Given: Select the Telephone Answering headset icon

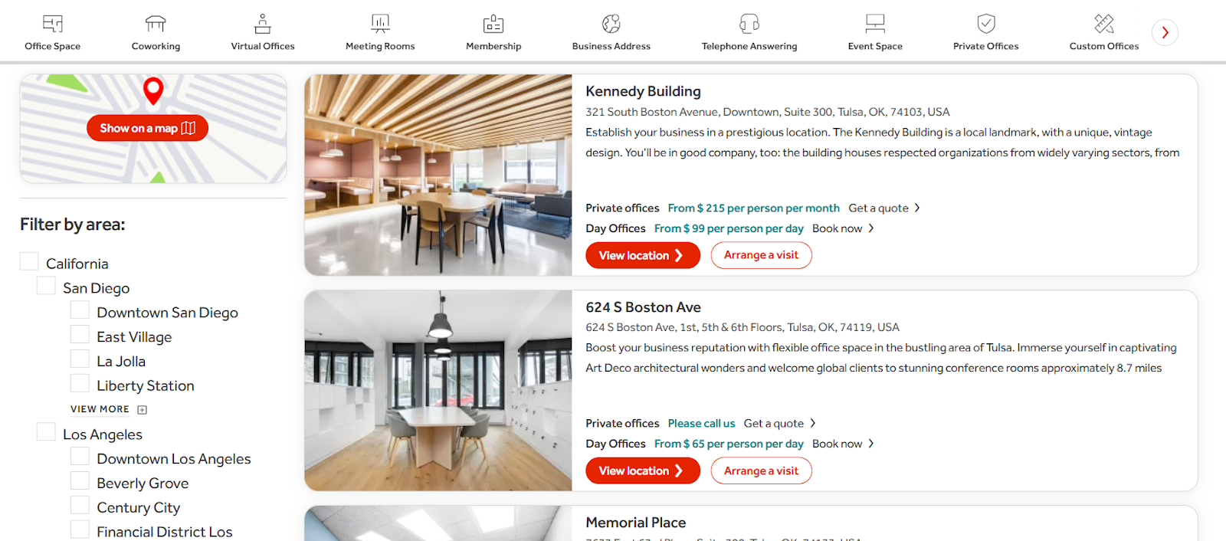Looking at the screenshot, I should pyautogui.click(x=749, y=24).
